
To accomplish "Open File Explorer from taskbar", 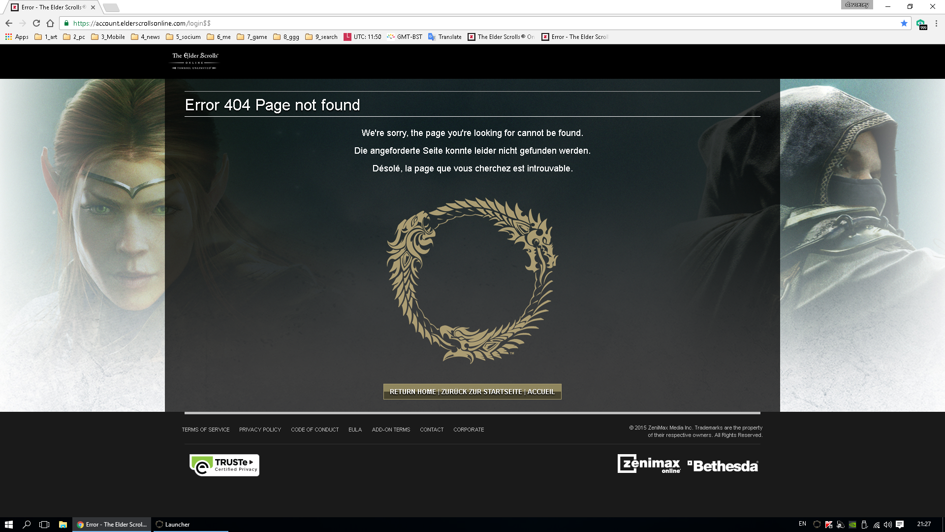I will 63,524.
